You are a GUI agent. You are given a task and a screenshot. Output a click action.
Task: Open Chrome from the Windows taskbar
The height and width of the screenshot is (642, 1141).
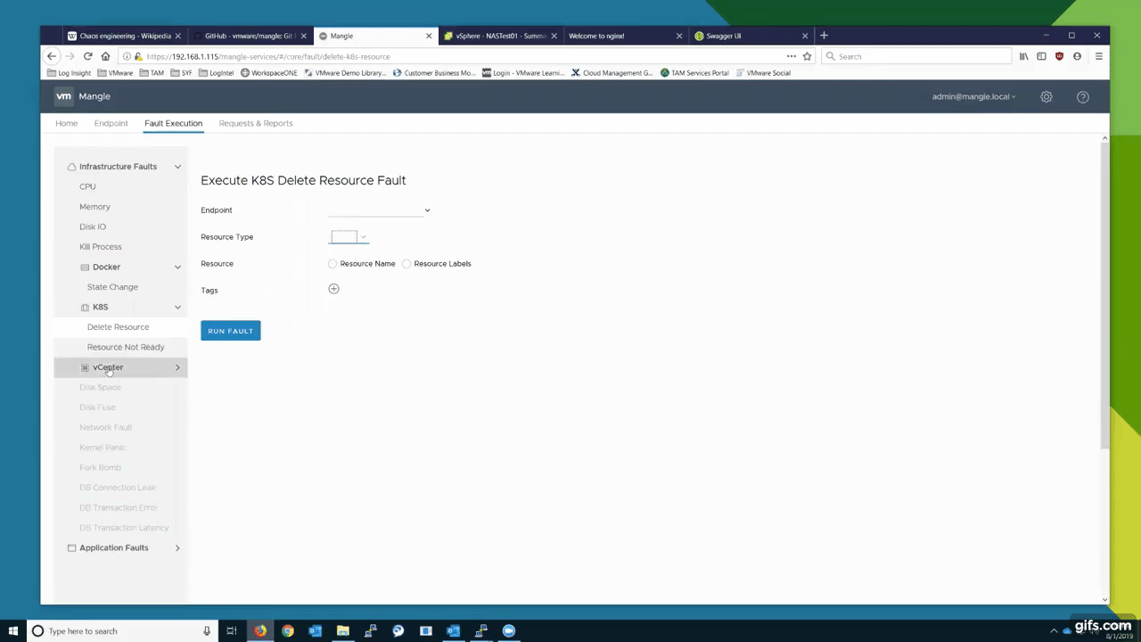(287, 631)
